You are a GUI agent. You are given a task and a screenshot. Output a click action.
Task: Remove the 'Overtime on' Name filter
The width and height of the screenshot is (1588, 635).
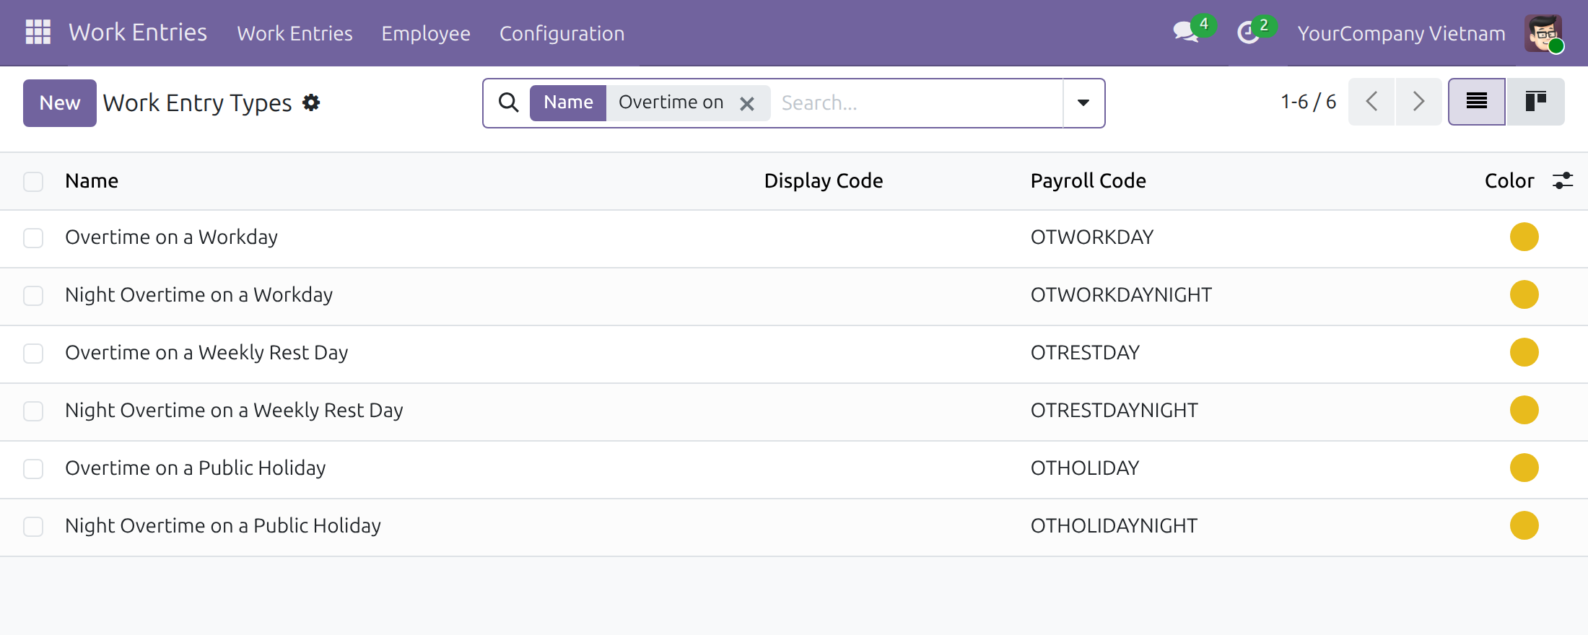click(747, 103)
